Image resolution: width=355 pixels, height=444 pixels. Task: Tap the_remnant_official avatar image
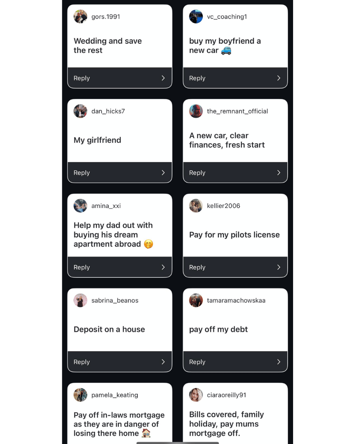(x=196, y=111)
